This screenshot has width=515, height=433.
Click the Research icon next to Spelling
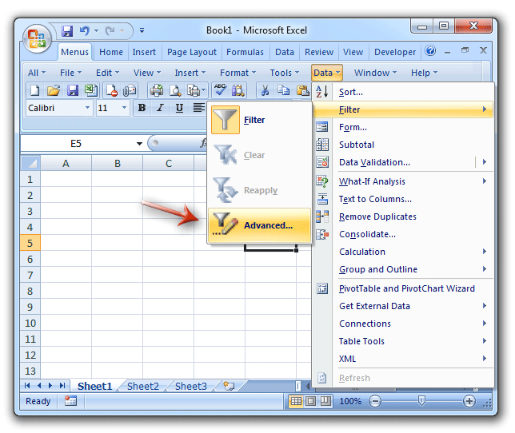click(x=238, y=90)
